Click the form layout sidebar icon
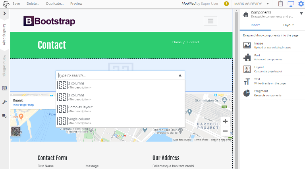 point(4,88)
